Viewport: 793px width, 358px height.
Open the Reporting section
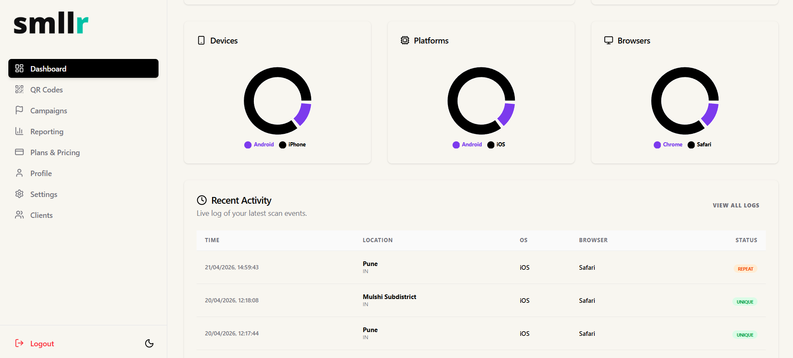tap(83, 131)
